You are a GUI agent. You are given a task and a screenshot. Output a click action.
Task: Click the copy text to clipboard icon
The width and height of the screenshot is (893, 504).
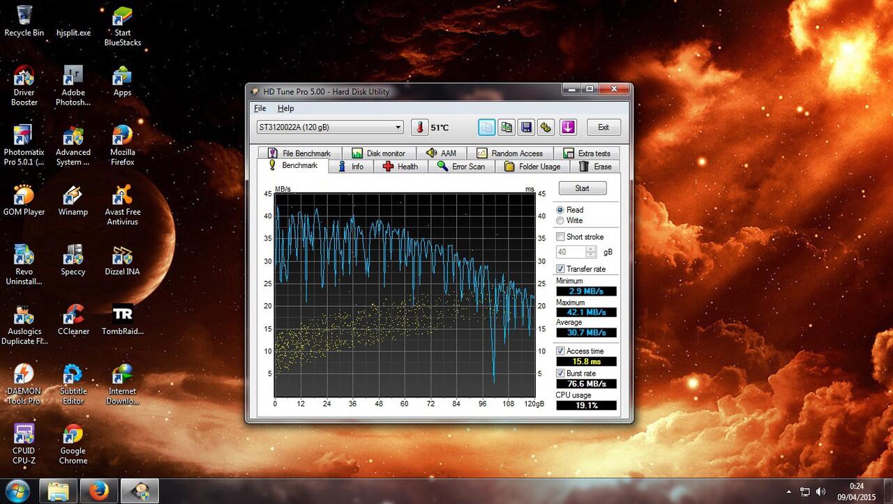click(487, 127)
